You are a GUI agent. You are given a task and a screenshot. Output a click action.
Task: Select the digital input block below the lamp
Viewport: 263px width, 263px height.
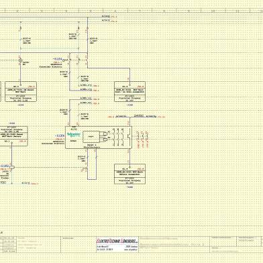(x=21, y=92)
